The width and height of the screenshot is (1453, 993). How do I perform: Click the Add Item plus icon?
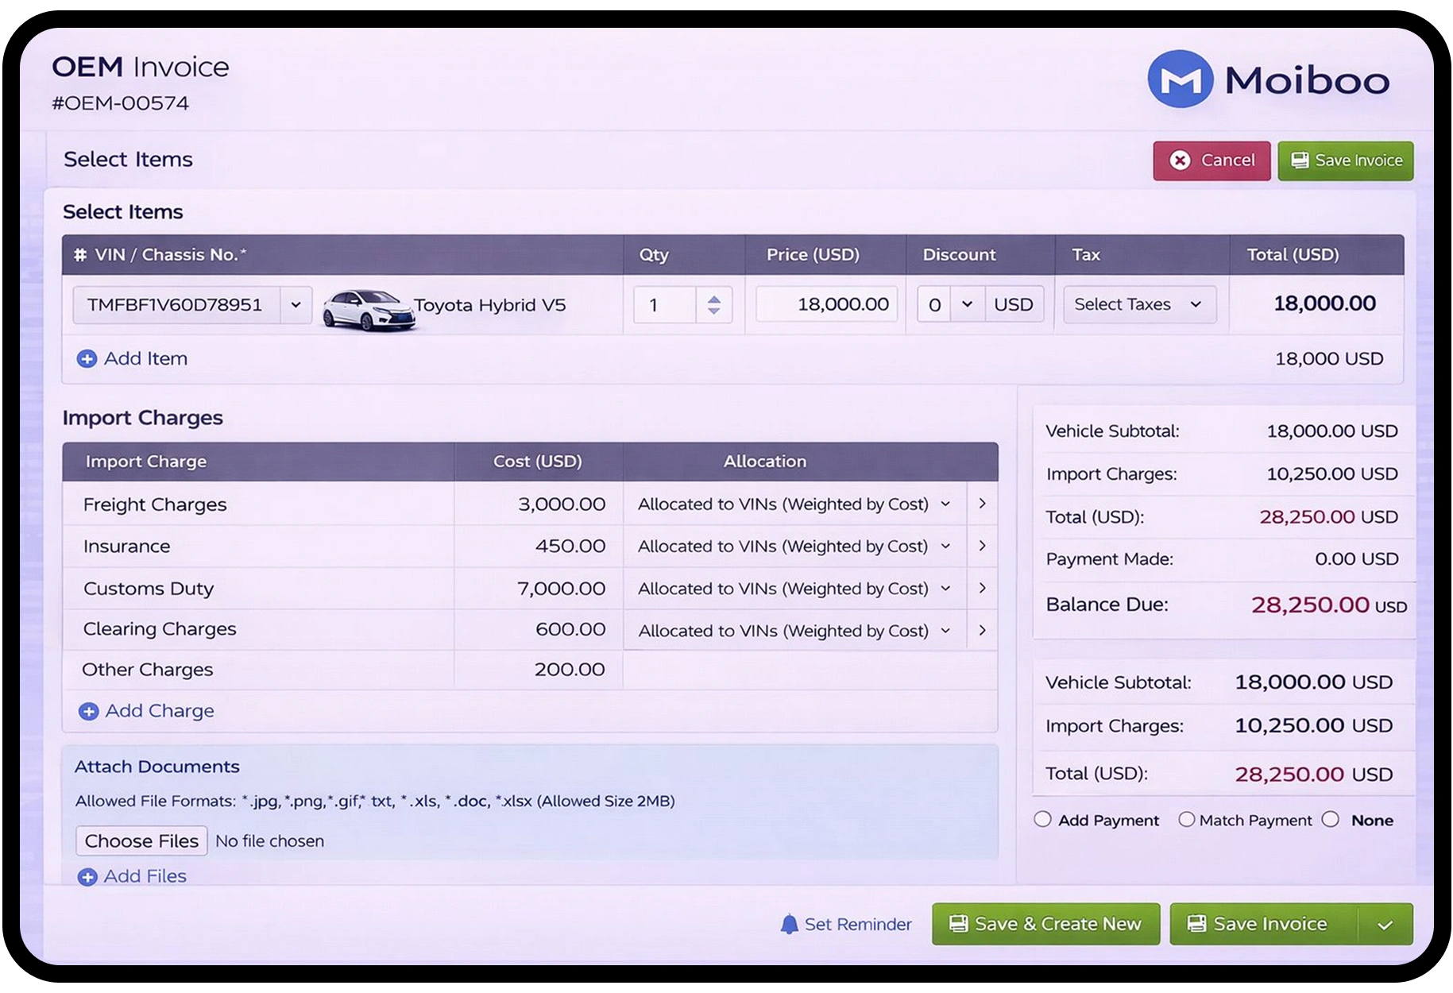tap(87, 359)
